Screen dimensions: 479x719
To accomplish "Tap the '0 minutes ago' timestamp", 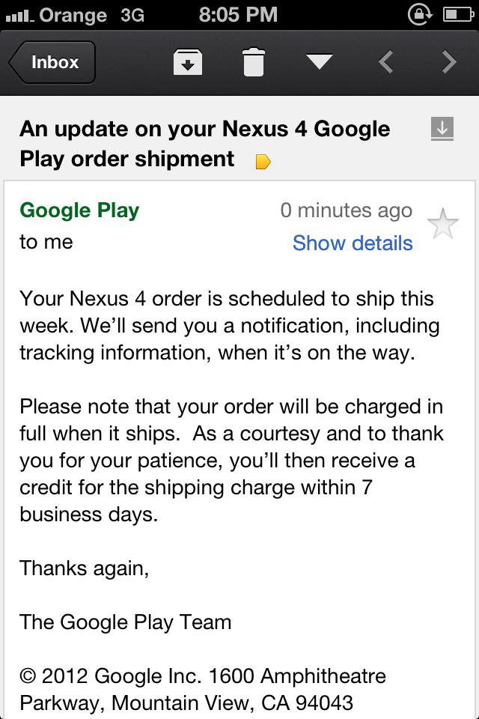I will pyautogui.click(x=346, y=210).
